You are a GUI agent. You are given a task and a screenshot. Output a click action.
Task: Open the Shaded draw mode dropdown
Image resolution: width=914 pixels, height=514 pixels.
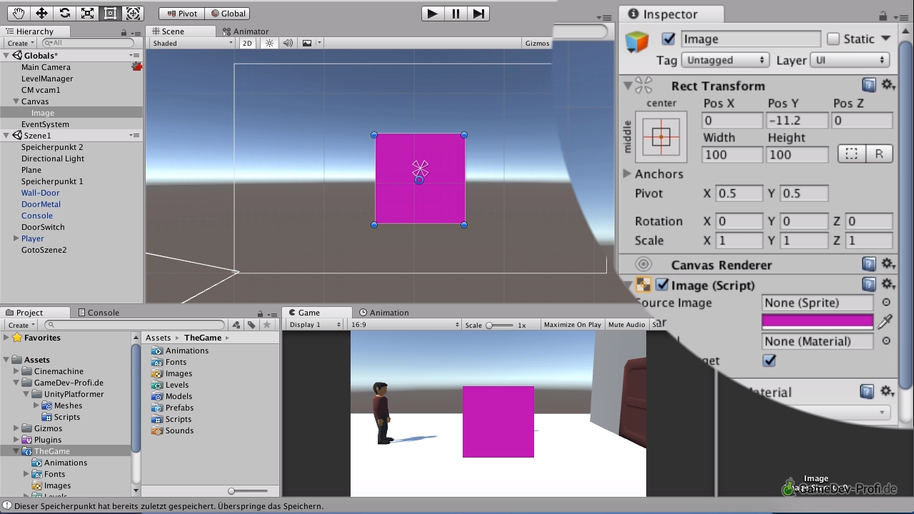[192, 43]
